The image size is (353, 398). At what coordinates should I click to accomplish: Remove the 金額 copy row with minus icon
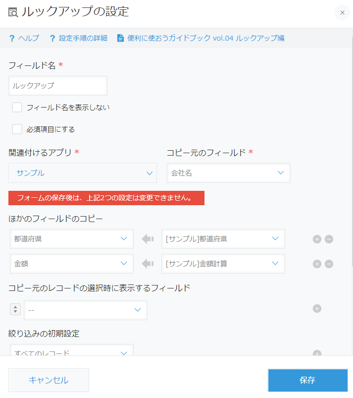pos(329,263)
